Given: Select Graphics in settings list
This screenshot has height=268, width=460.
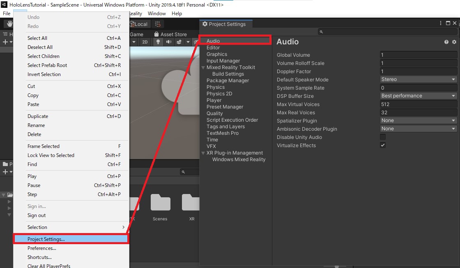Looking at the screenshot, I should 217,54.
